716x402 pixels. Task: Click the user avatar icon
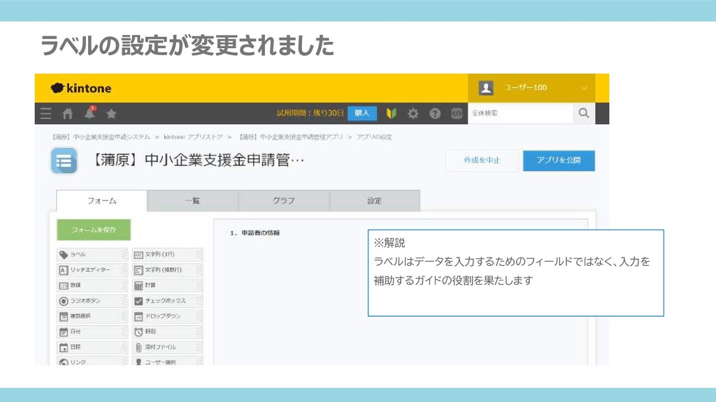(486, 87)
